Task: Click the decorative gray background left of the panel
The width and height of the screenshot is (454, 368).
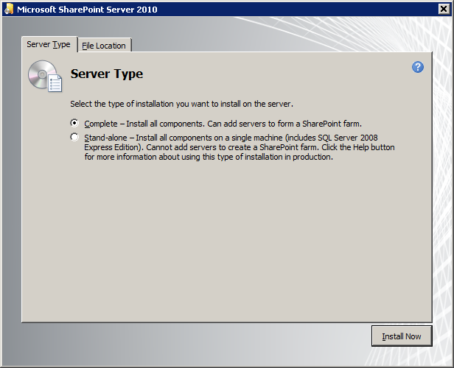Action: point(12,188)
